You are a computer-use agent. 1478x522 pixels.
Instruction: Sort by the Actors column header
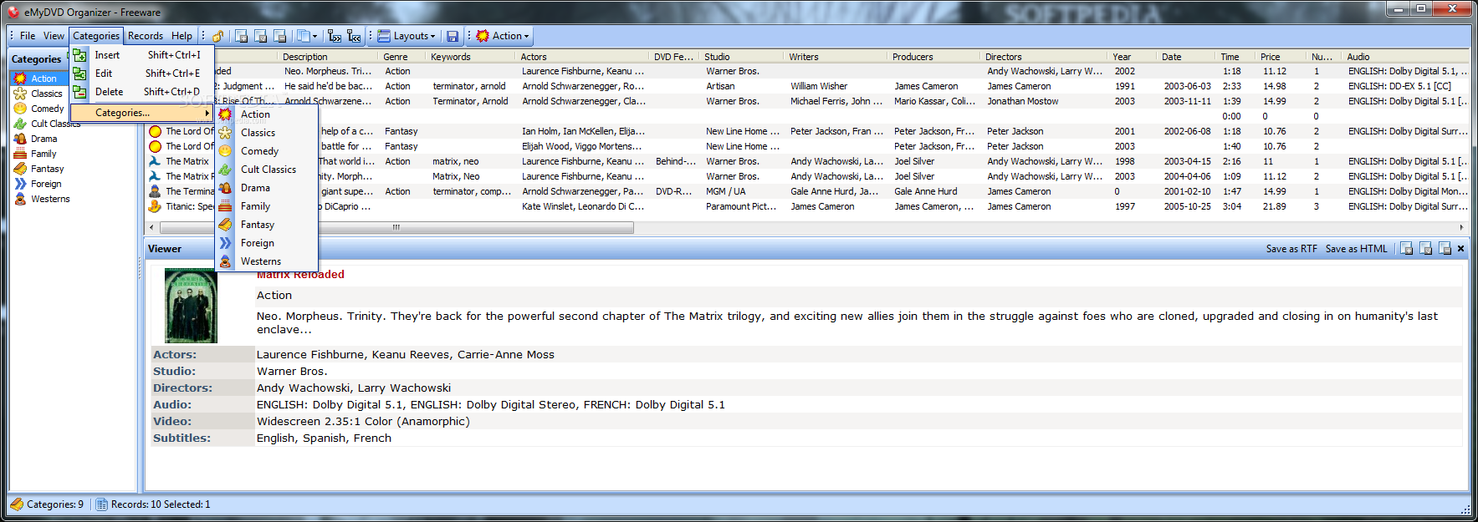click(584, 57)
